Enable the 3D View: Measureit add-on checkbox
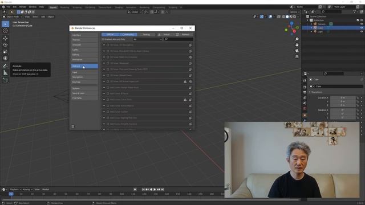The image size is (365, 205). 108,63
